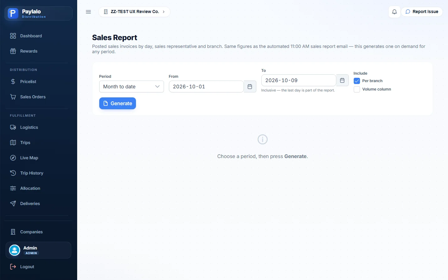Screen dimensions: 448x280
Task: Click the 'Choose a period, then press Generate' text
Action: [x=263, y=156]
